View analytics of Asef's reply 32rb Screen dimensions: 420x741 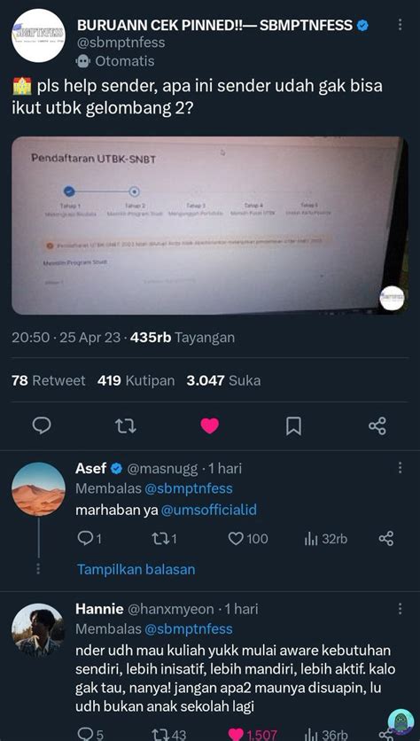pos(326,538)
